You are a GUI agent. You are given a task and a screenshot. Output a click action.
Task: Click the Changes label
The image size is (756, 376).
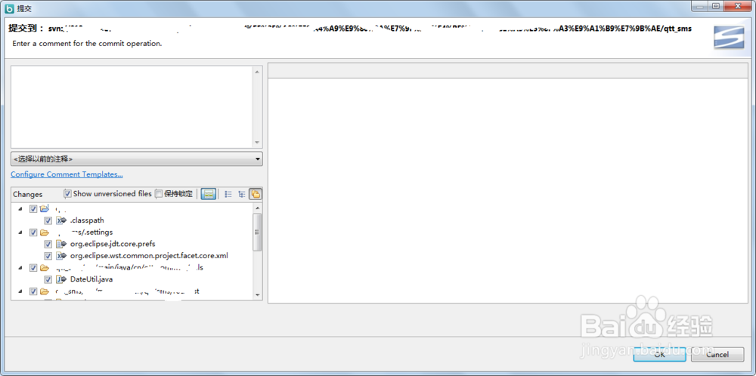point(27,194)
